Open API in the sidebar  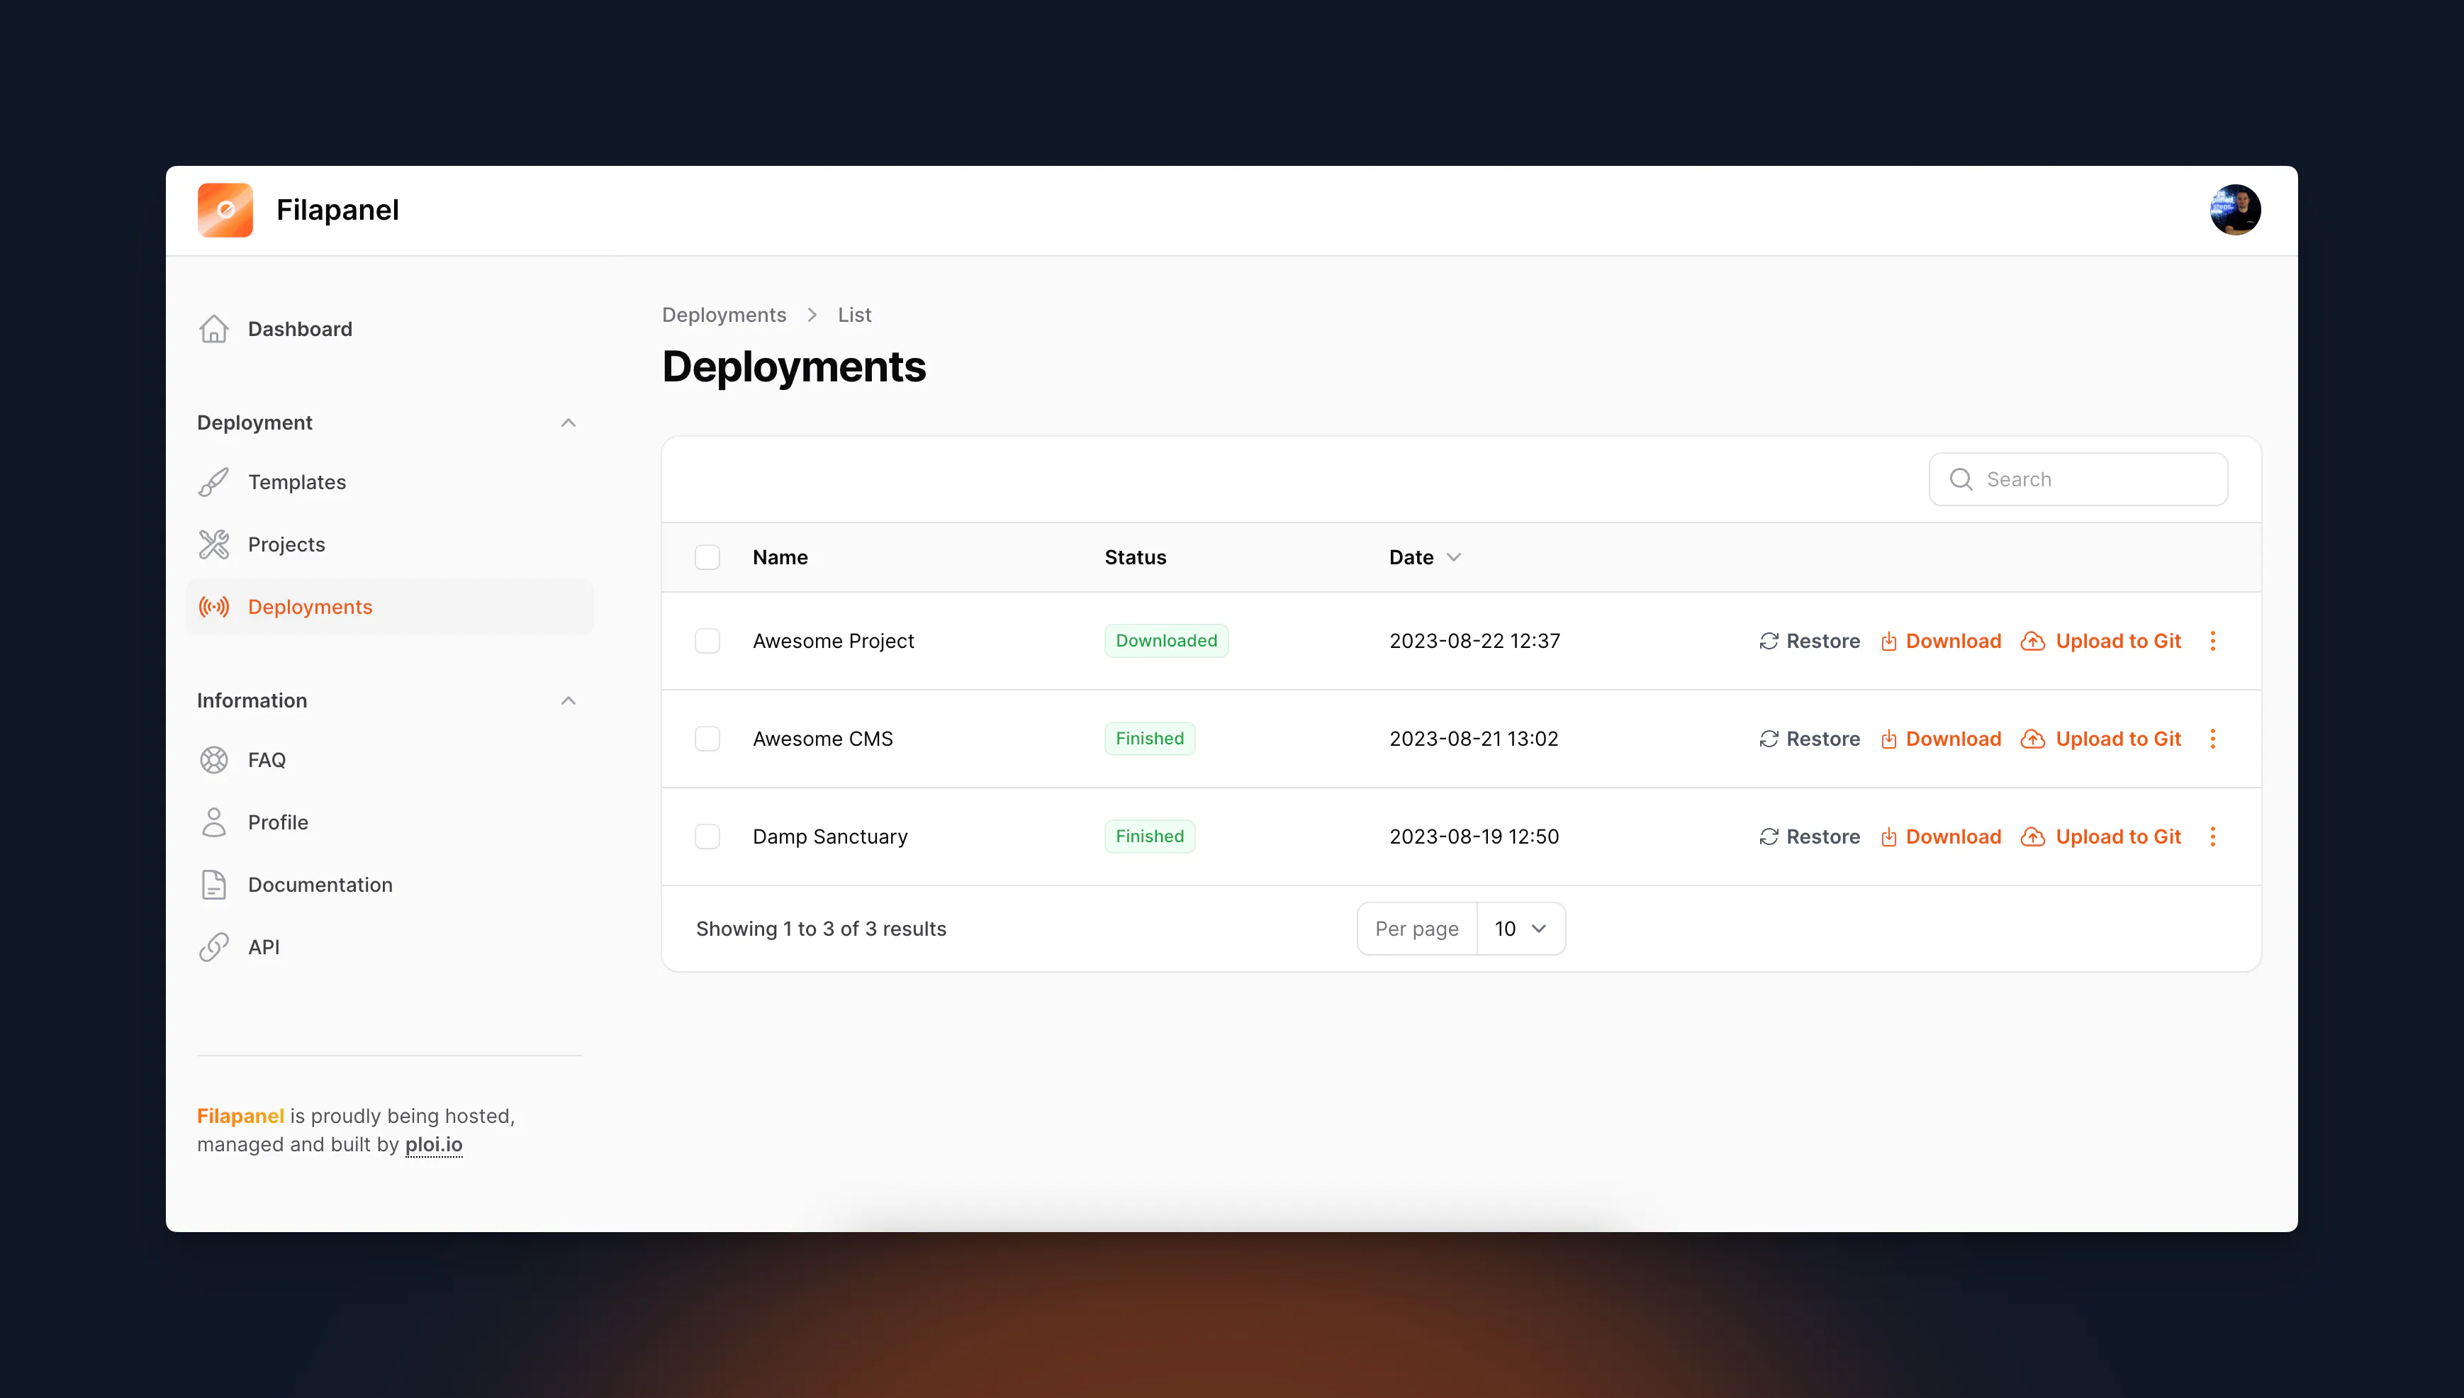[390, 946]
